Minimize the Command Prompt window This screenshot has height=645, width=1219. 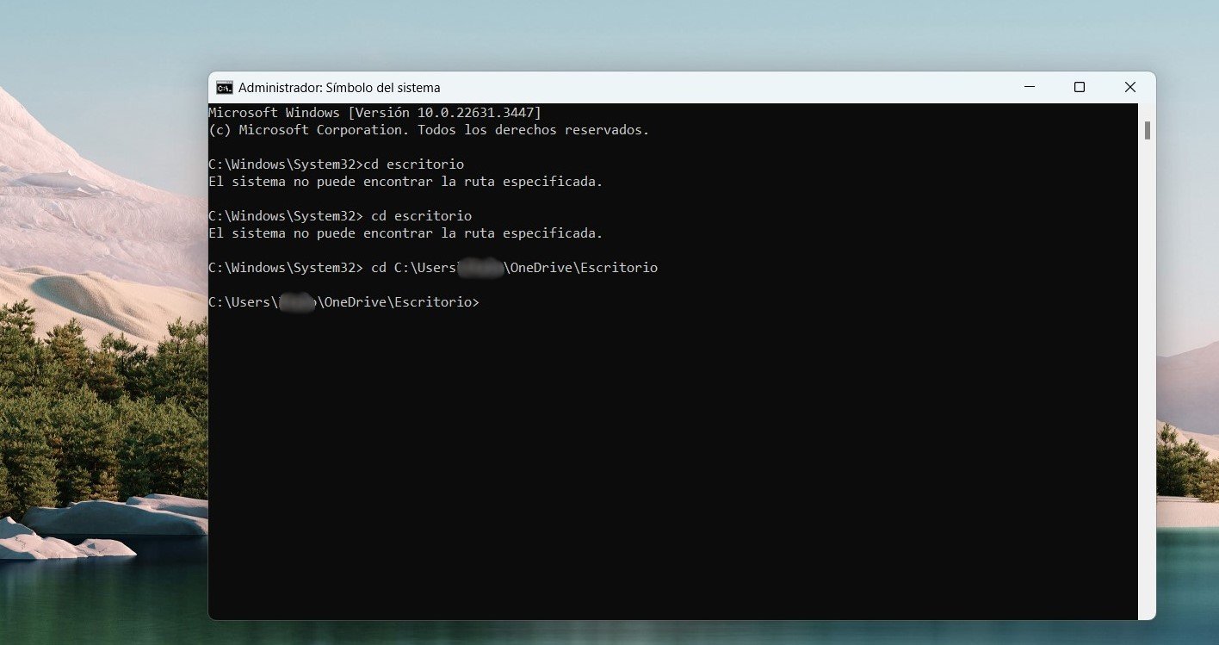[x=1029, y=87]
